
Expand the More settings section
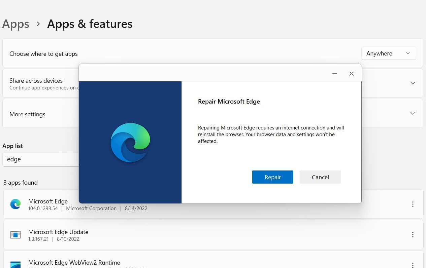tap(413, 113)
